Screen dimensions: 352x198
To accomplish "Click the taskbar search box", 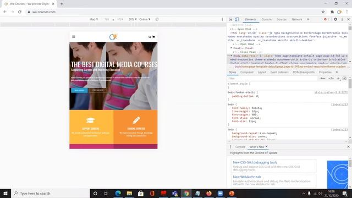I will [50, 193].
